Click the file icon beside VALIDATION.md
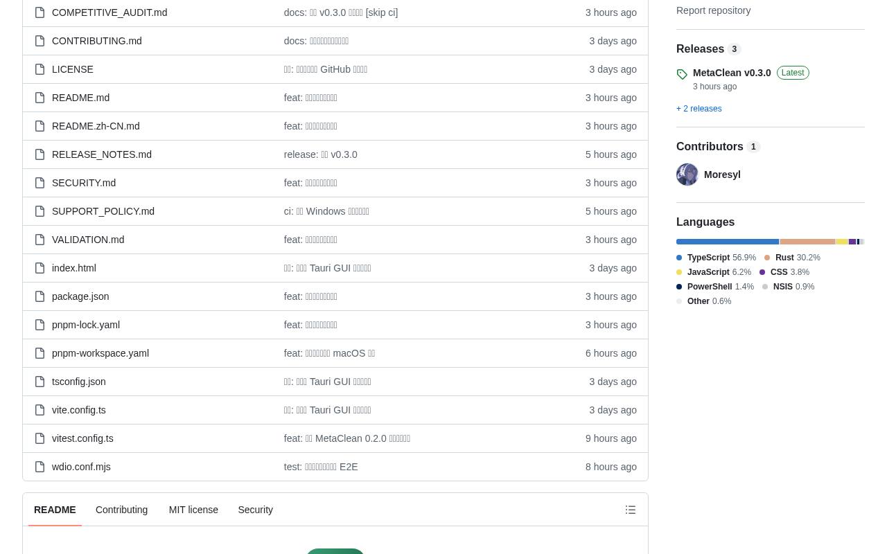 (x=39, y=240)
